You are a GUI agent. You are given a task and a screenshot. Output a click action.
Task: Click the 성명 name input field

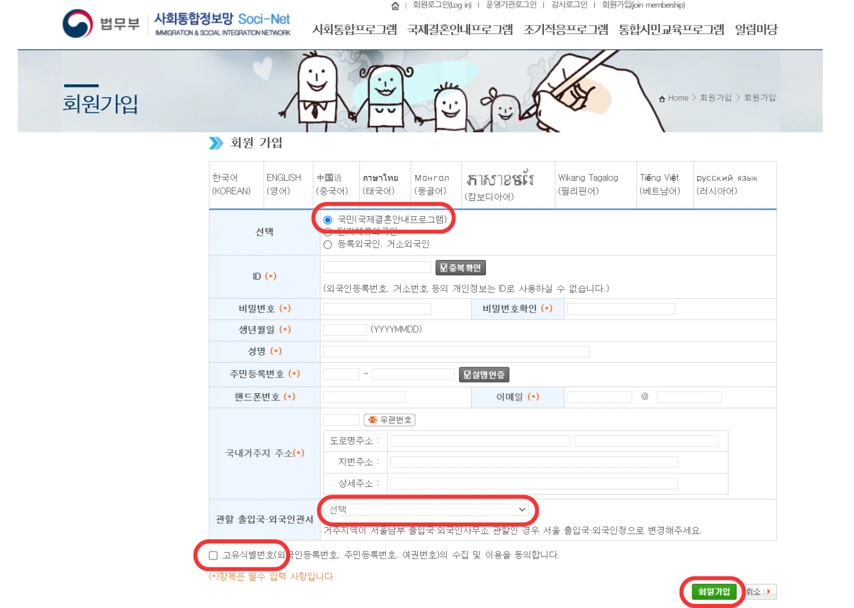456,352
